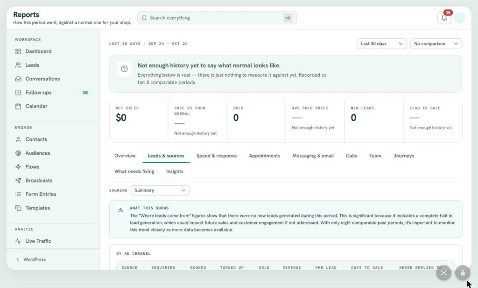Switch to the Journeys tab

404,156
